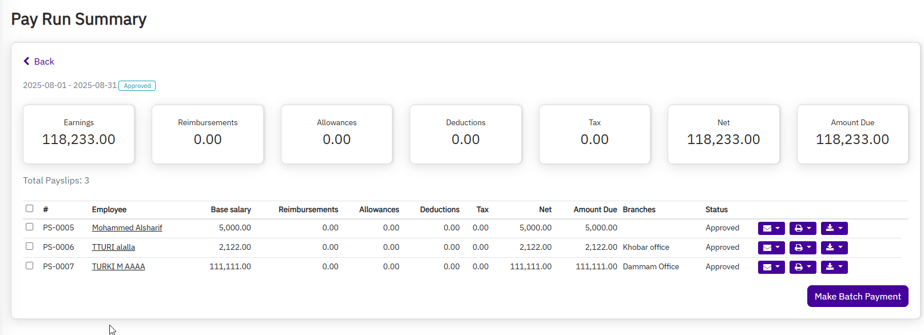Open Mohammed Alsharif employee link
Screen dimensions: 924x335
127,228
